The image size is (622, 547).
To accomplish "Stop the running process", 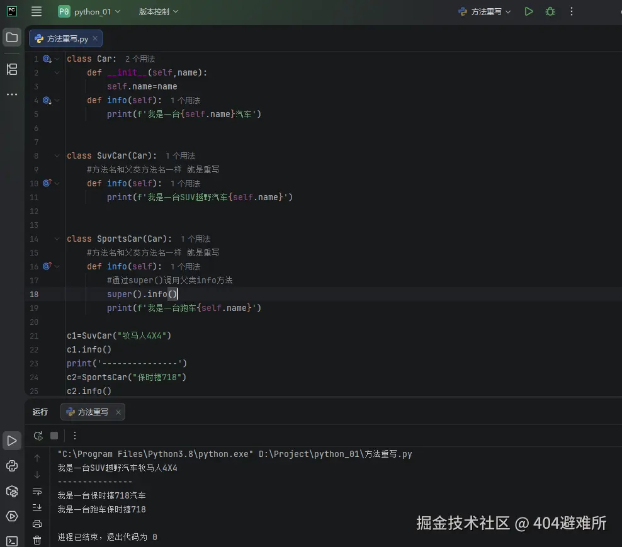I will pyautogui.click(x=54, y=436).
